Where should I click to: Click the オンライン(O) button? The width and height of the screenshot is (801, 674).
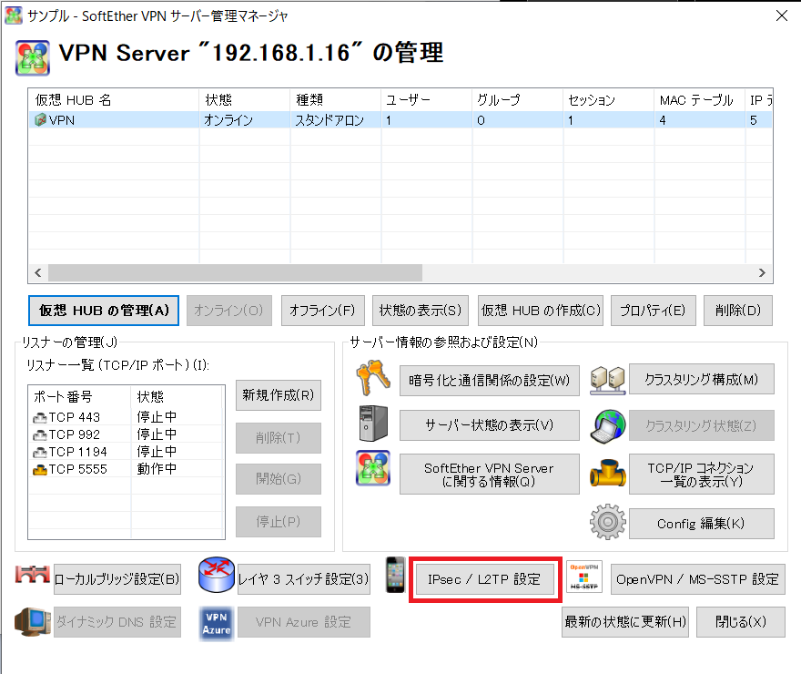pos(228,311)
